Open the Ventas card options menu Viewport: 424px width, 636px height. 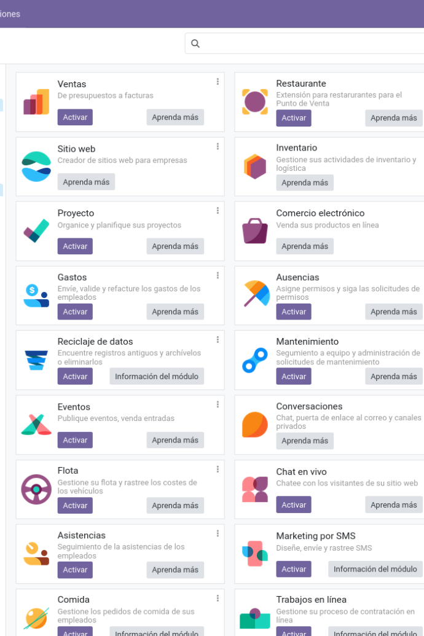click(218, 82)
